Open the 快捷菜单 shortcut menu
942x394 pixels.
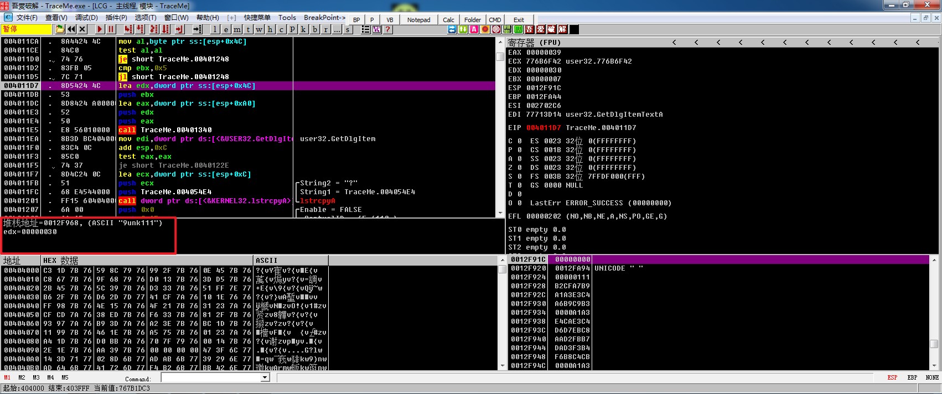pyautogui.click(x=257, y=18)
